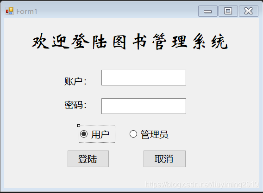Click the 管理员 label text
Viewport: 263px width, 193px height.
coord(154,134)
